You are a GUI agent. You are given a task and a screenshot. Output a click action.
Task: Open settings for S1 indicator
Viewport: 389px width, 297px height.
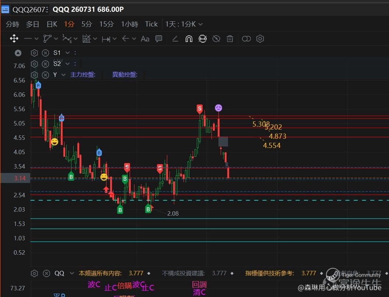pos(34,53)
